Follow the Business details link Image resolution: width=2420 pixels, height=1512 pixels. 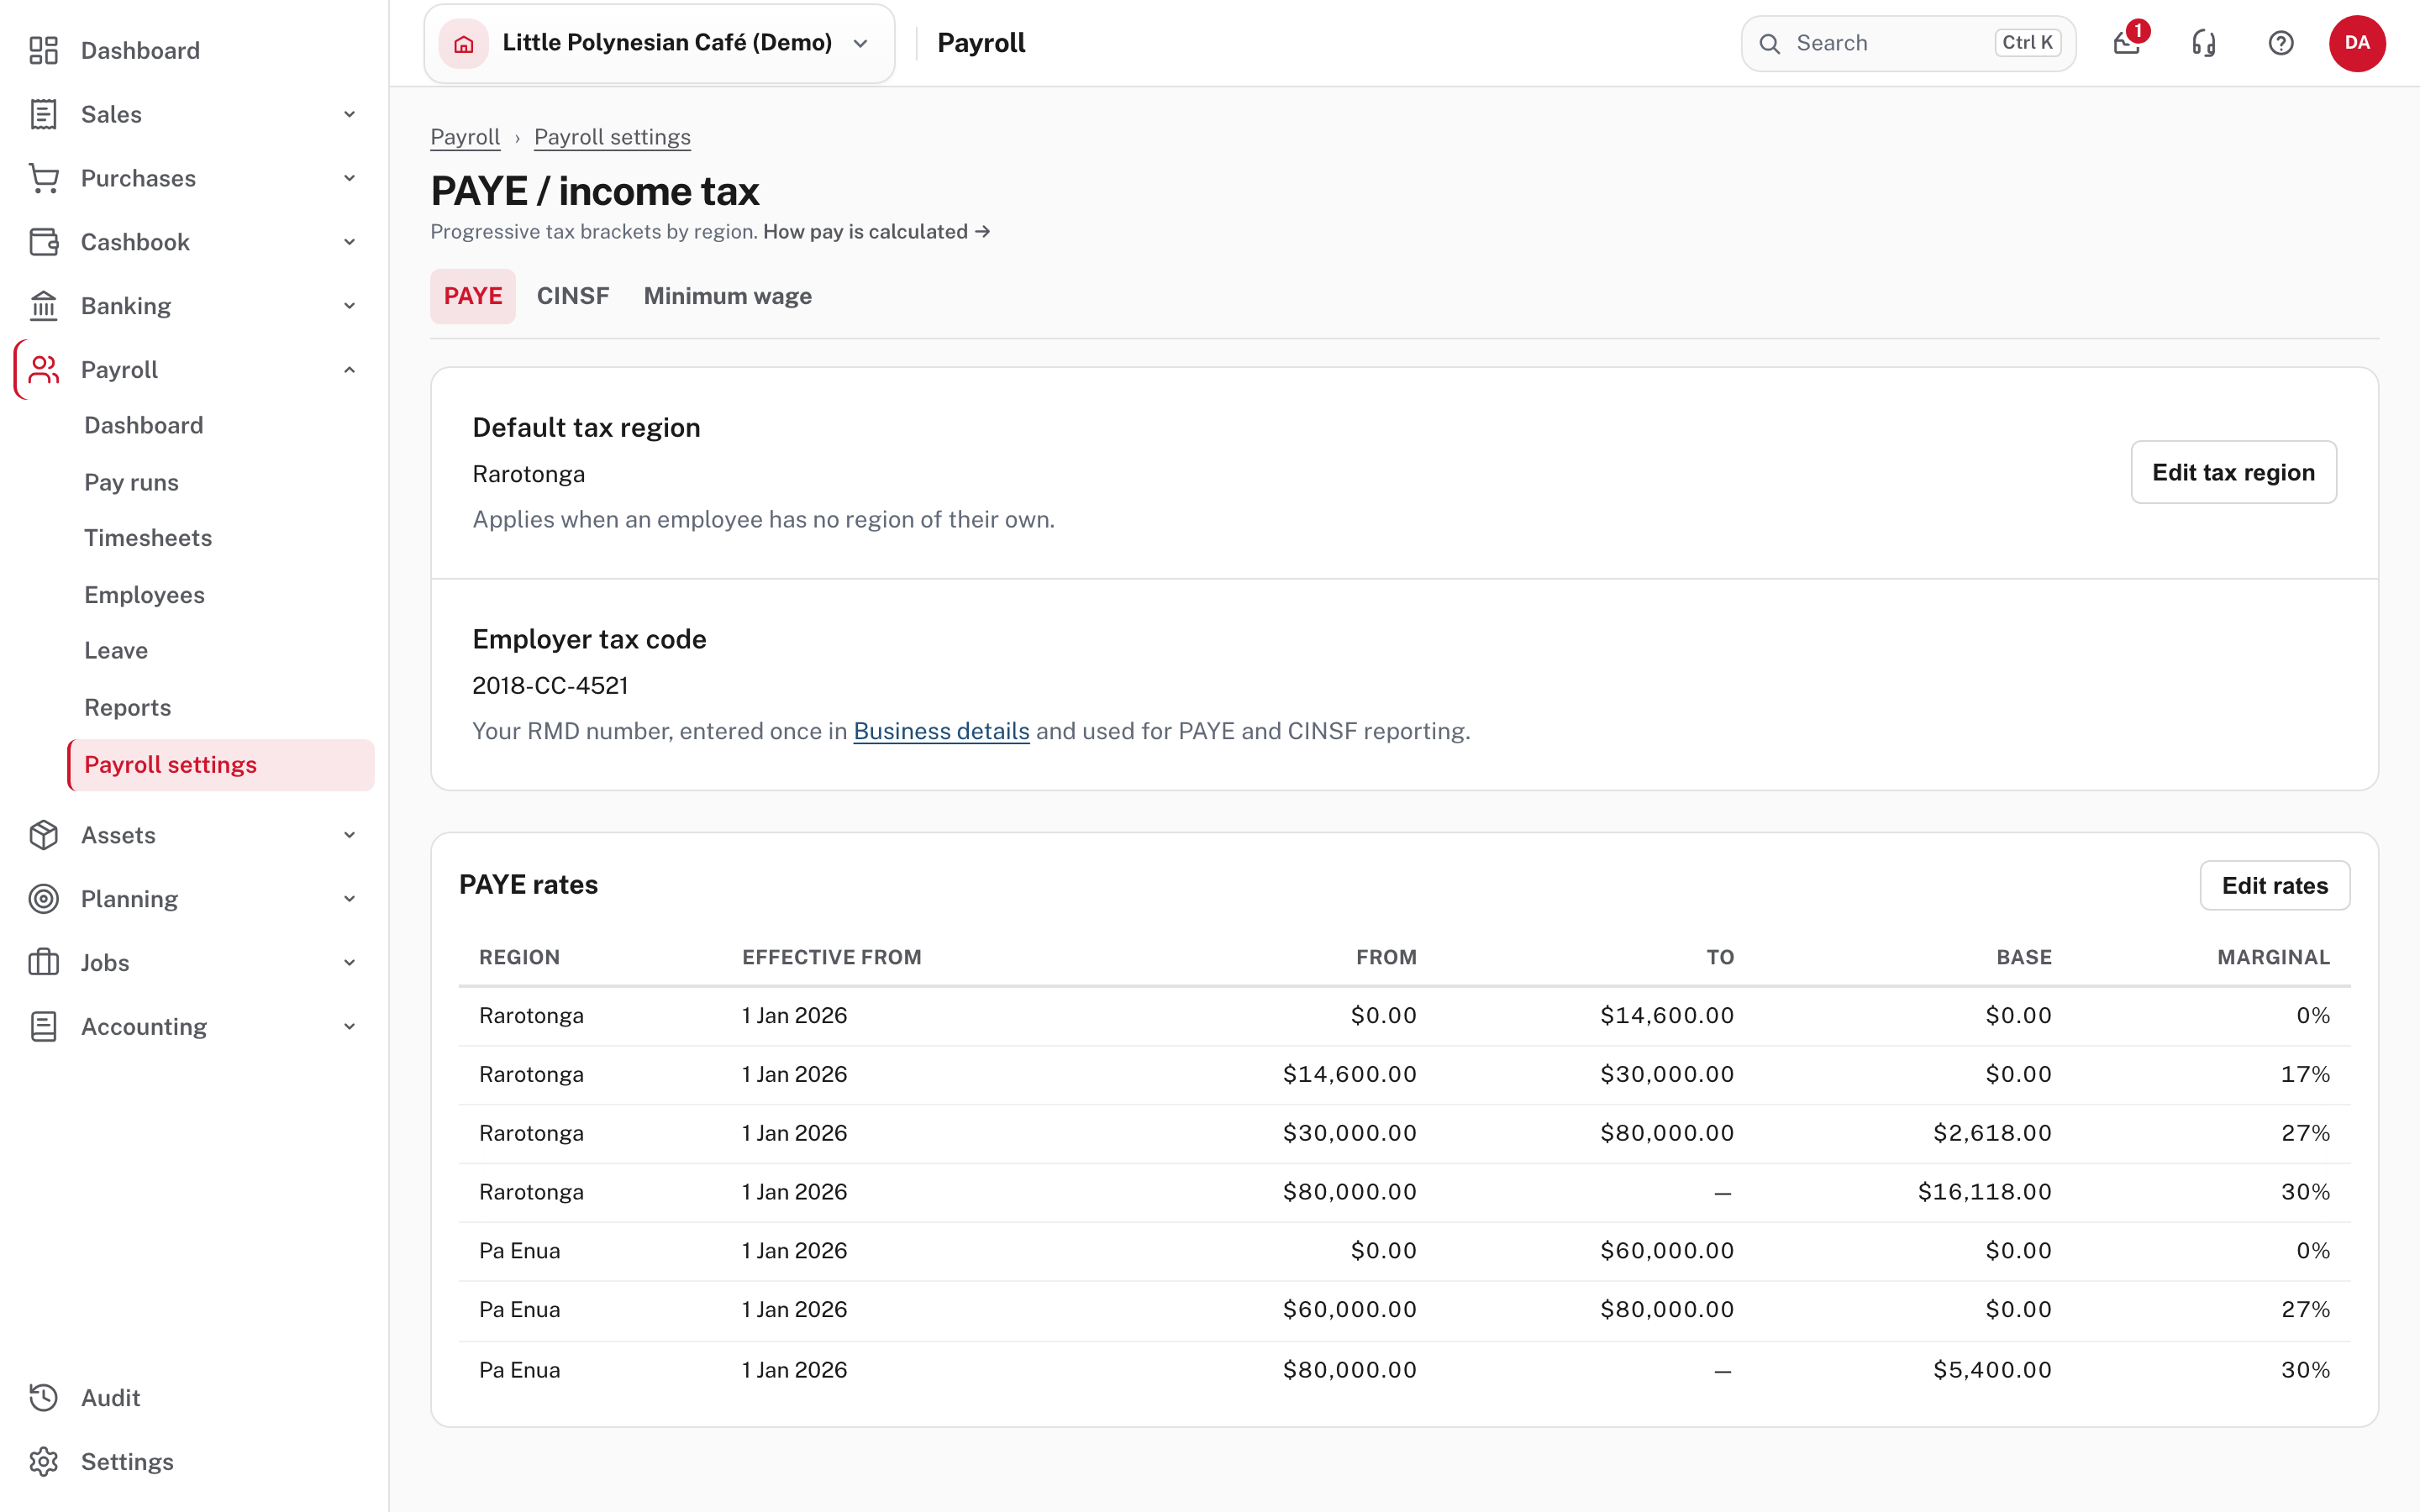coord(941,731)
